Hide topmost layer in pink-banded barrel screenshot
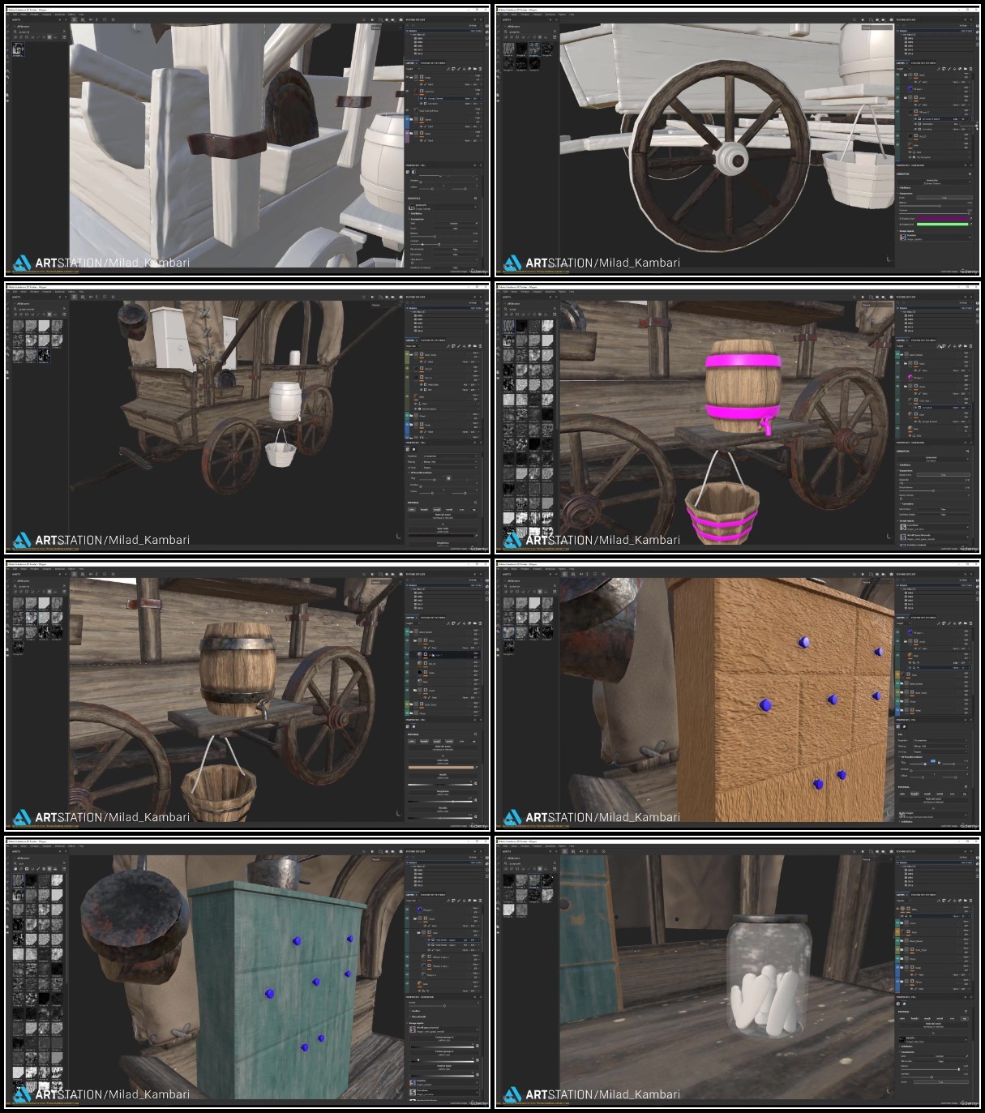The height and width of the screenshot is (1113, 985). 897,354
